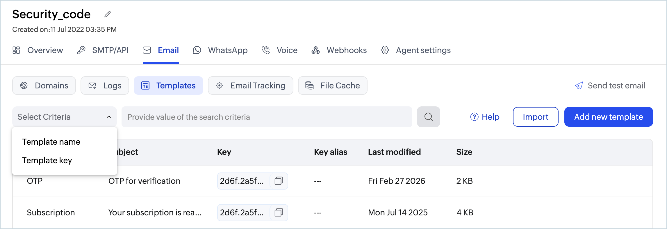This screenshot has height=229, width=667.
Task: Open the Logs sub-tab
Action: click(x=105, y=86)
